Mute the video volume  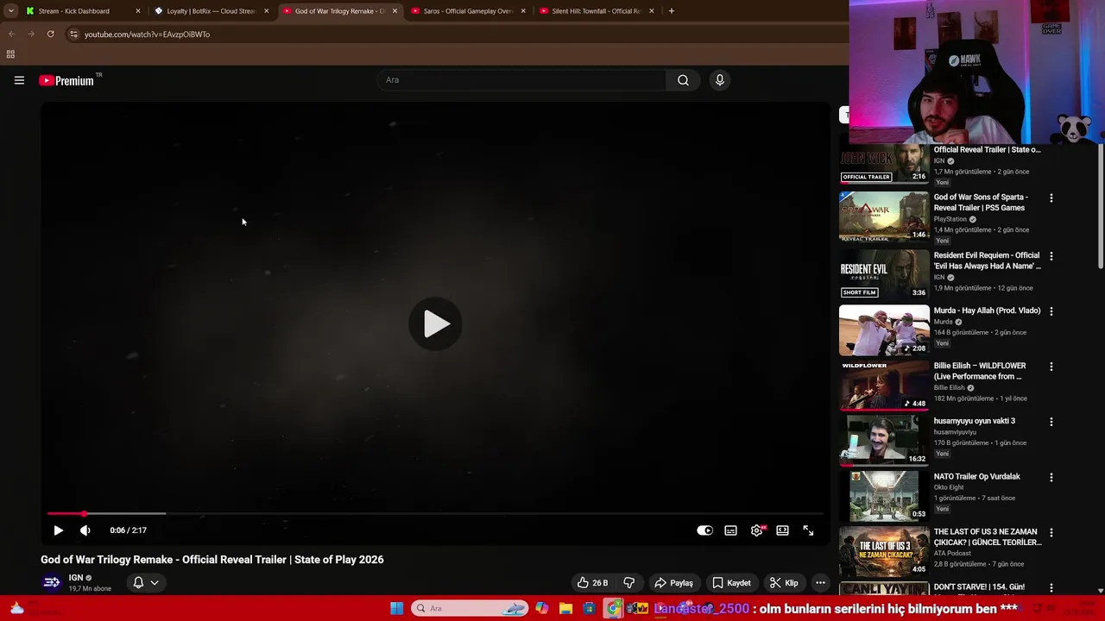[85, 530]
